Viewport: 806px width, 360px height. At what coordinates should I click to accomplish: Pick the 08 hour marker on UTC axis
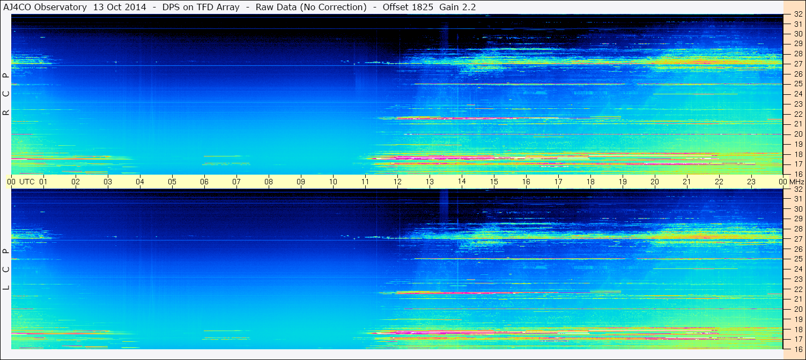coord(269,182)
